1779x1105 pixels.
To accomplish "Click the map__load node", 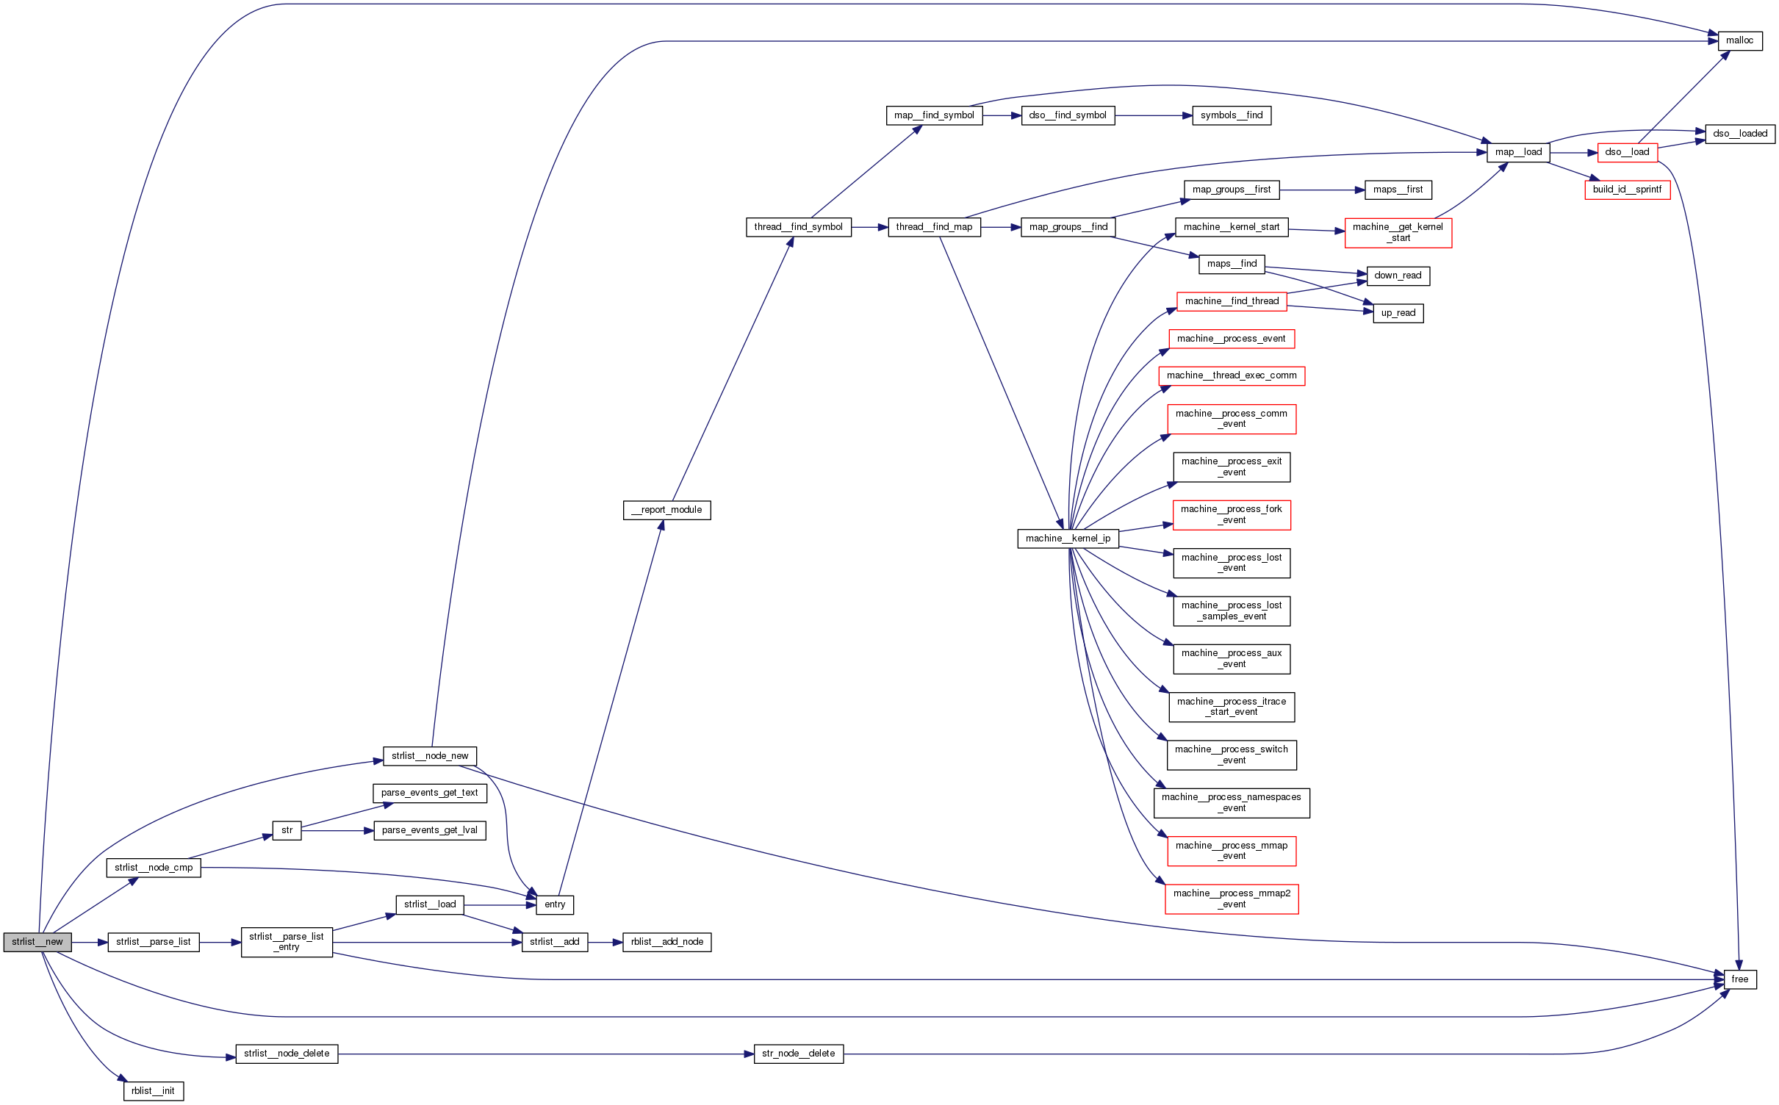I will coord(1518,152).
